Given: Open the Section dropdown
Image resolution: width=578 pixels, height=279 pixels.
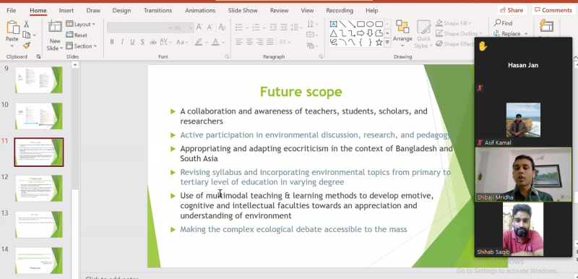Looking at the screenshot, I should pyautogui.click(x=81, y=46).
